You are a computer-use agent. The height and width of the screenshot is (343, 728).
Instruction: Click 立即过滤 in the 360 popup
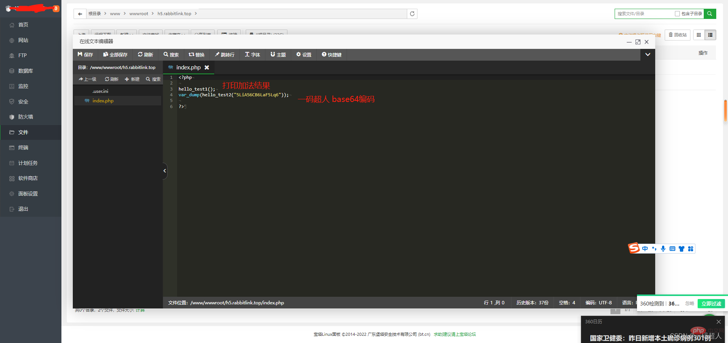(711, 304)
